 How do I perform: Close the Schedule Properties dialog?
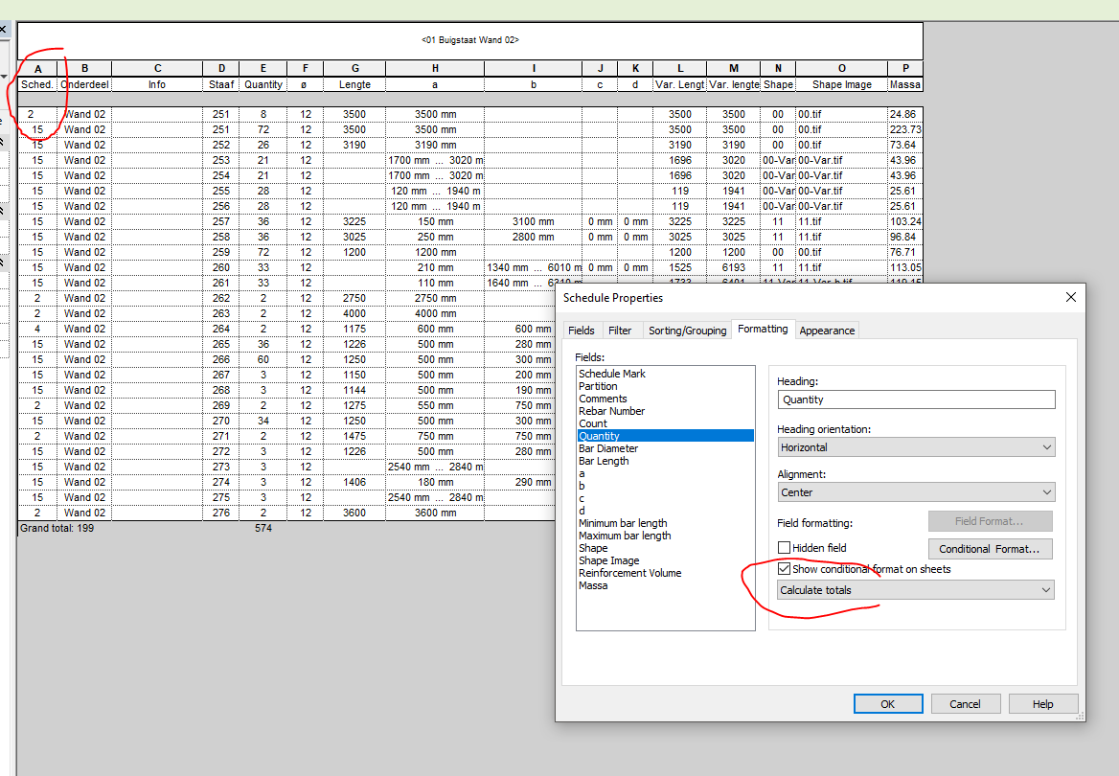[x=1070, y=297]
